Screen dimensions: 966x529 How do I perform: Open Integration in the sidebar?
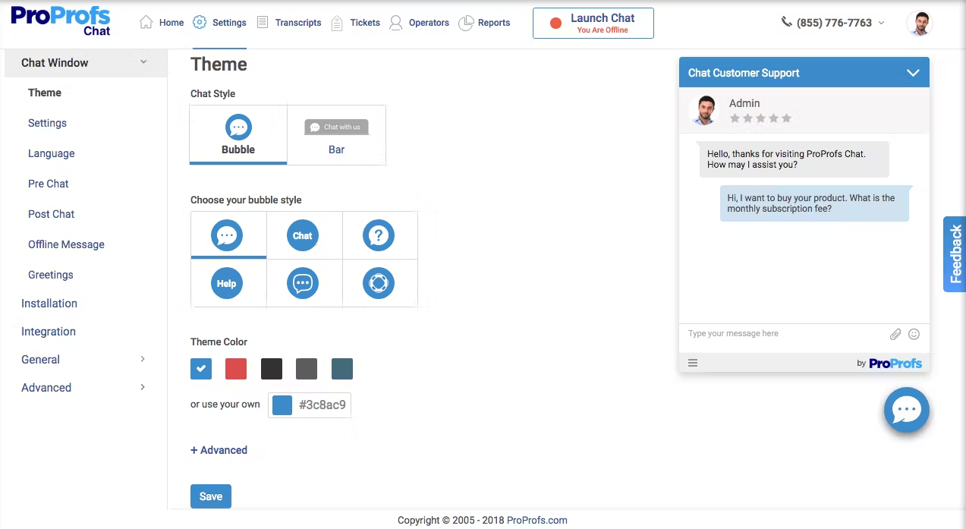49,332
